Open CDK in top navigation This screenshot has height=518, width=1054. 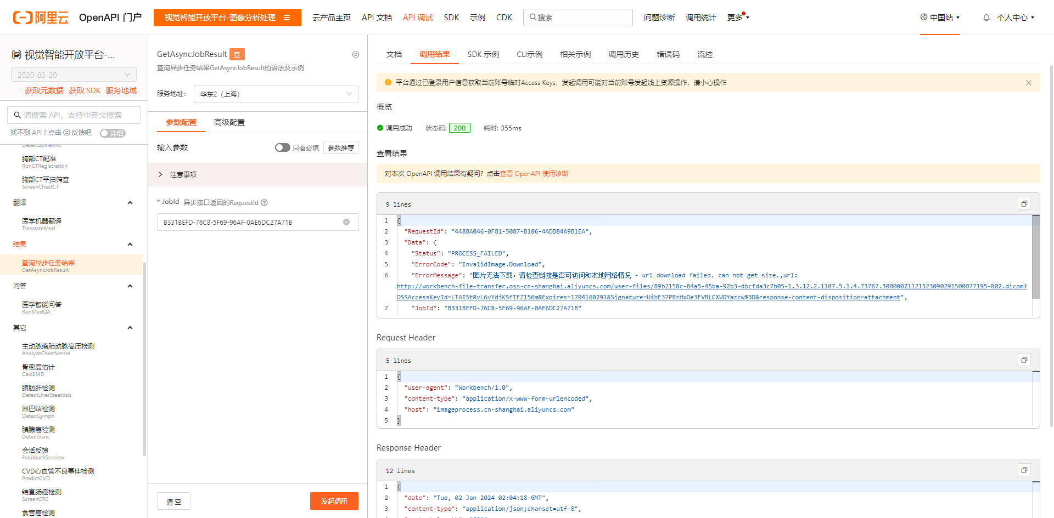[x=504, y=18]
